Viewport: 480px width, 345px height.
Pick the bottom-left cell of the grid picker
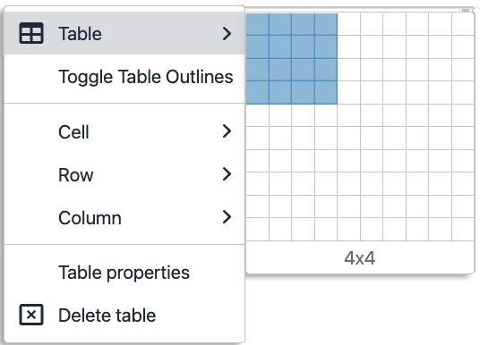click(258, 229)
